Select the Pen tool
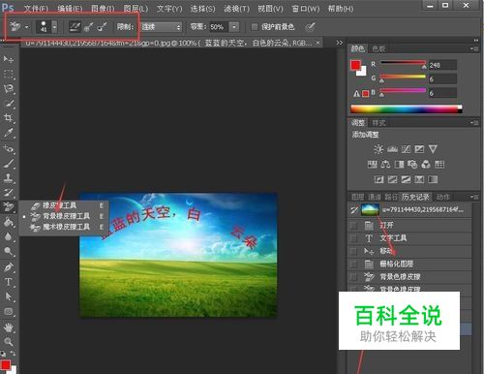The width and height of the screenshot is (484, 374). (x=8, y=267)
